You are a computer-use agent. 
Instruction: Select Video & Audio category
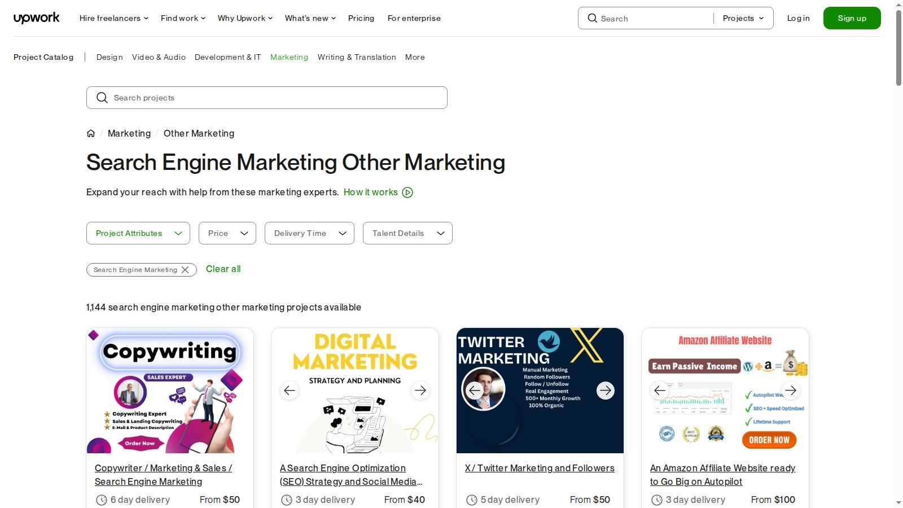tap(159, 57)
